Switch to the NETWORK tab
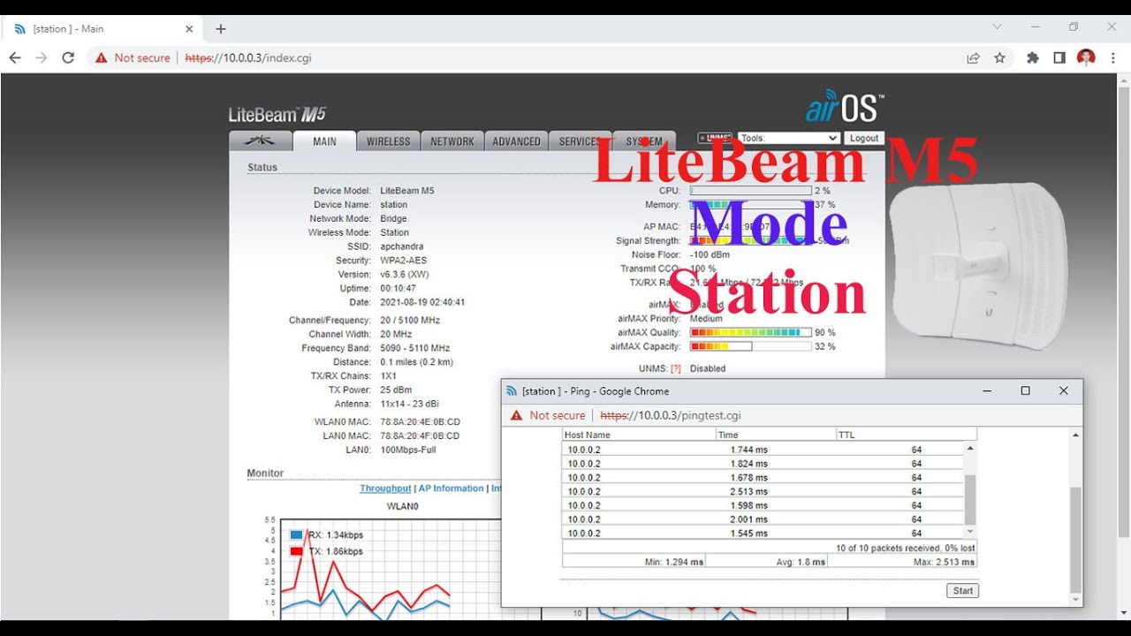The height and width of the screenshot is (636, 1131). (x=452, y=141)
